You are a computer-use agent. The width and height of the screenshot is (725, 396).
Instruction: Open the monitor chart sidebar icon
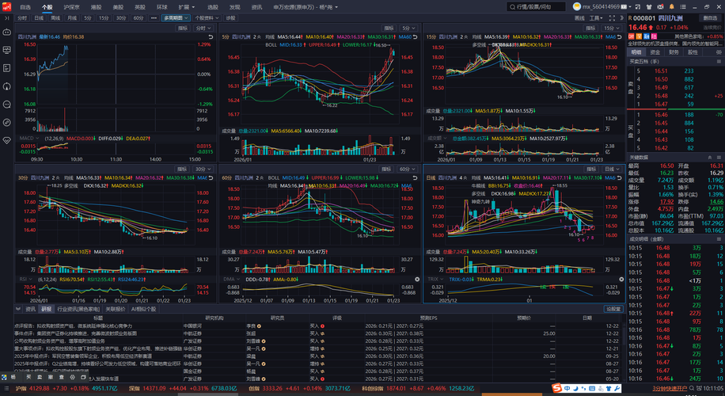tap(6, 50)
